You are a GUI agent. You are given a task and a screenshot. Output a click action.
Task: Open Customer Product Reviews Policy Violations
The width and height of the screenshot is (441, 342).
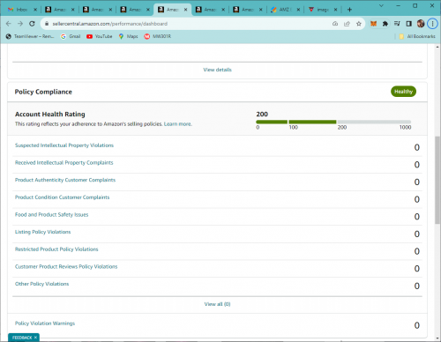point(66,267)
